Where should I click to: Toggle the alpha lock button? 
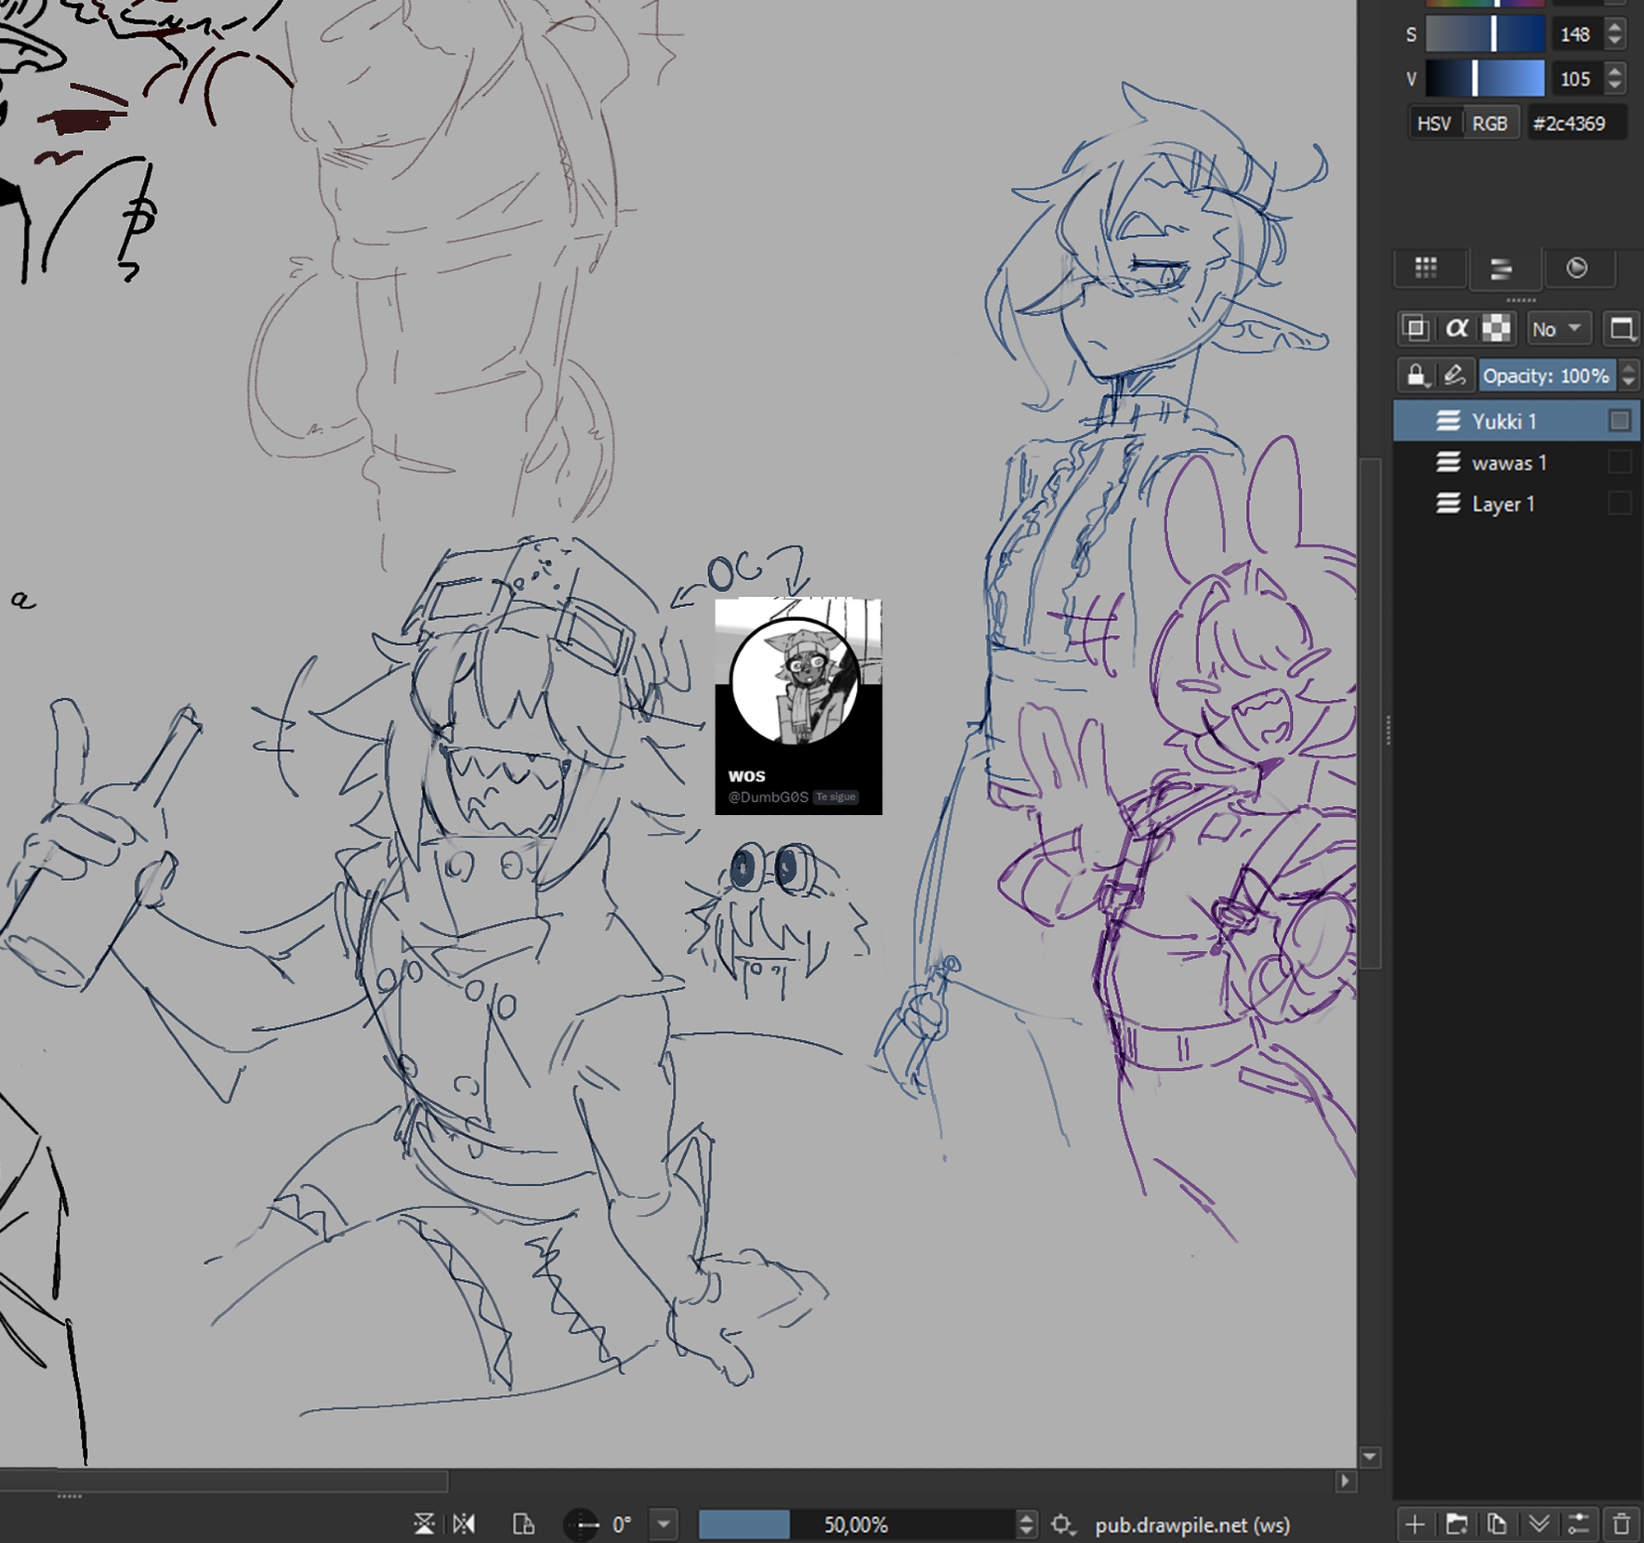[1456, 329]
